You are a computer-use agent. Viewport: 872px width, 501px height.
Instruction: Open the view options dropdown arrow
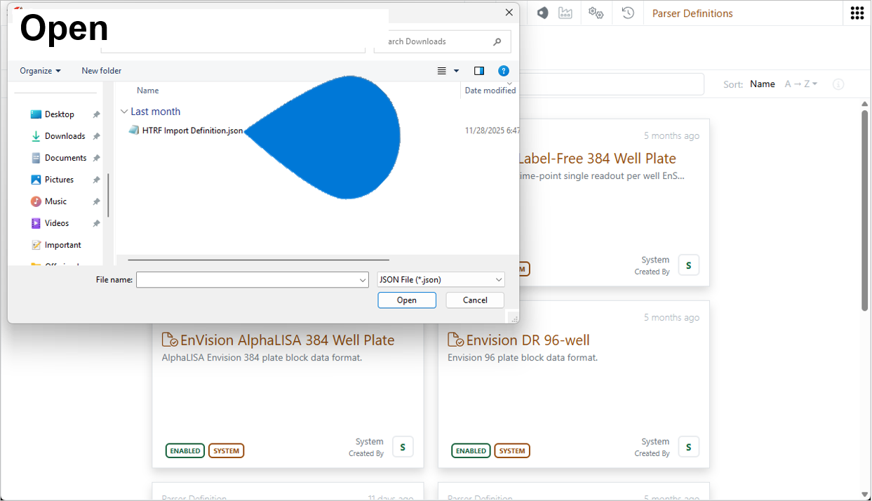coord(457,71)
